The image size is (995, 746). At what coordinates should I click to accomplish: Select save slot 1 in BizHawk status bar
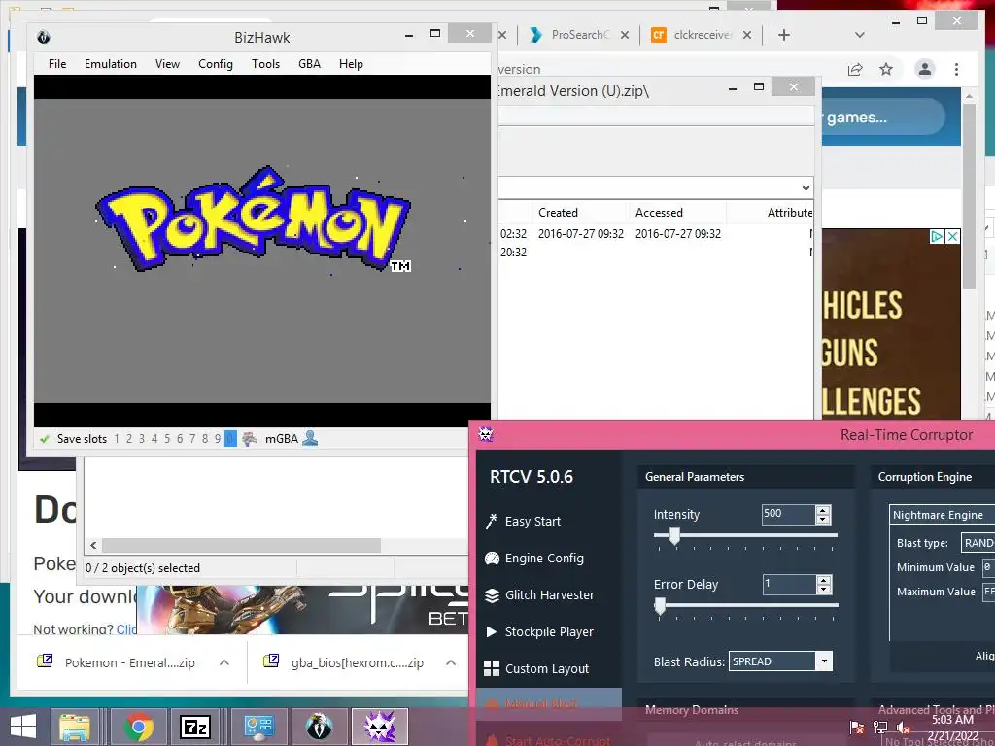coord(117,439)
